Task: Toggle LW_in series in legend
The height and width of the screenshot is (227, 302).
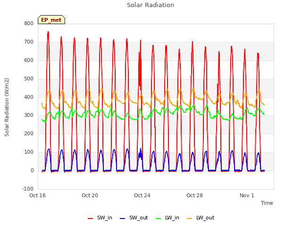Action: coord(168,218)
